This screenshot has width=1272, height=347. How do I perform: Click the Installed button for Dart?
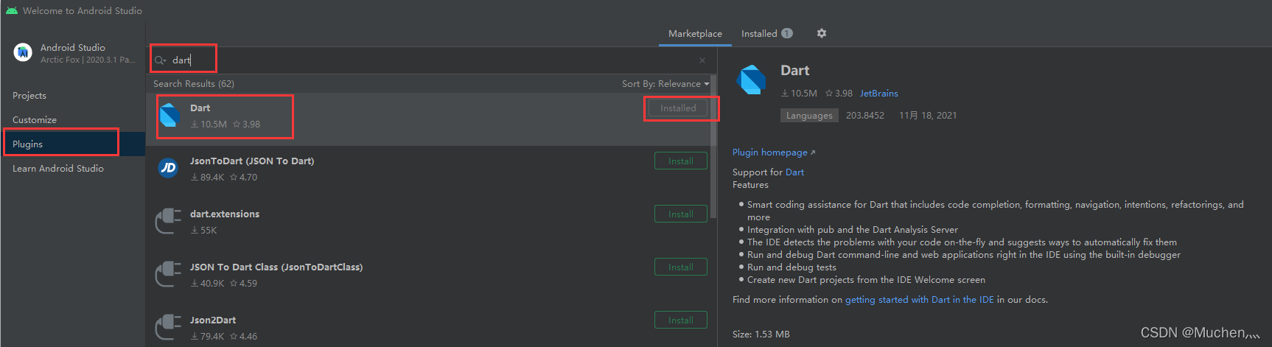pyautogui.click(x=678, y=108)
